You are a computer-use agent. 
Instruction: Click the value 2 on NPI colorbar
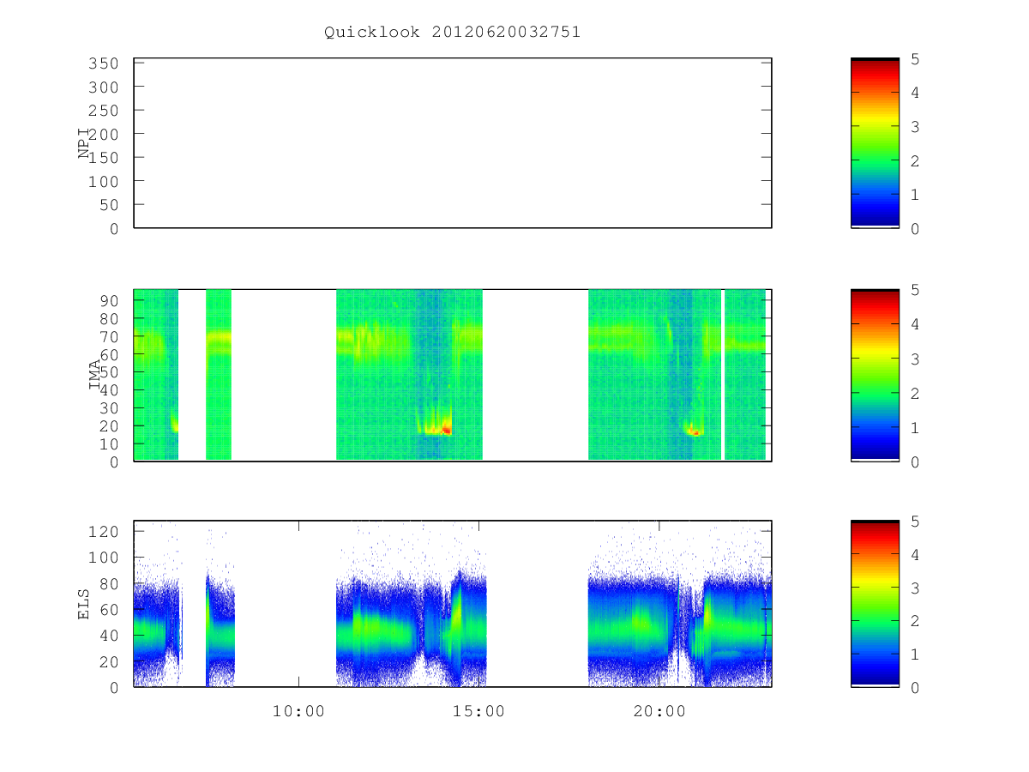click(916, 160)
